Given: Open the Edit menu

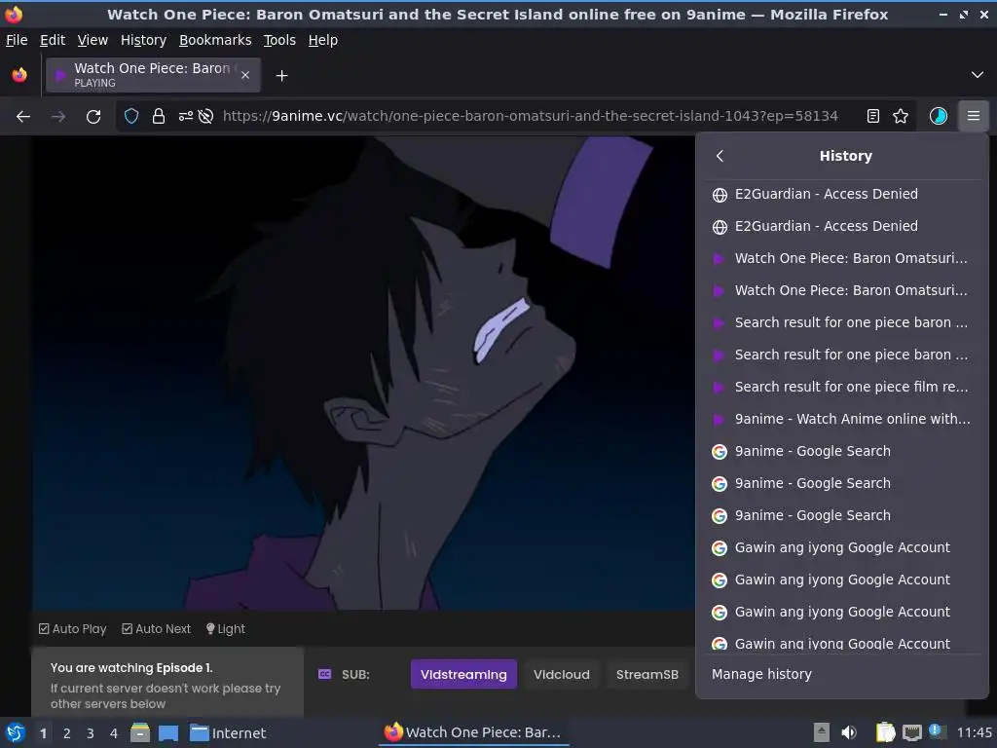Looking at the screenshot, I should [x=53, y=40].
